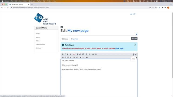Open the Bookmarks menu in the menu bar
The height and width of the screenshot is (97, 173).
32,1
